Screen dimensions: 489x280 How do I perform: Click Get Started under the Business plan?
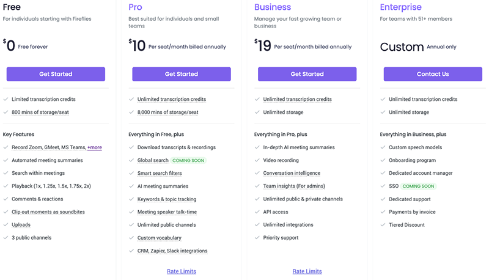point(307,74)
